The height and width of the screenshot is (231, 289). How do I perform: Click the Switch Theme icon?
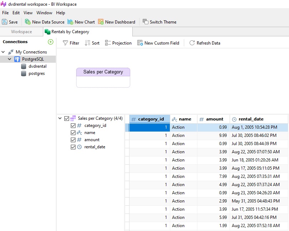click(x=146, y=22)
